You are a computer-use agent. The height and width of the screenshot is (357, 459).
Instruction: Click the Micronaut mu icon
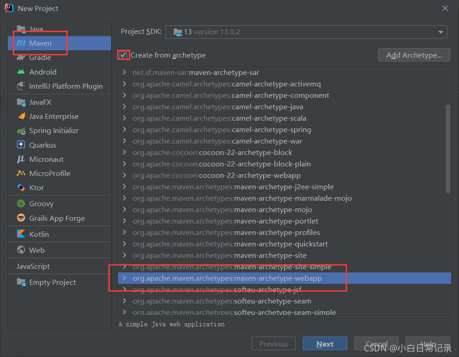(21, 159)
